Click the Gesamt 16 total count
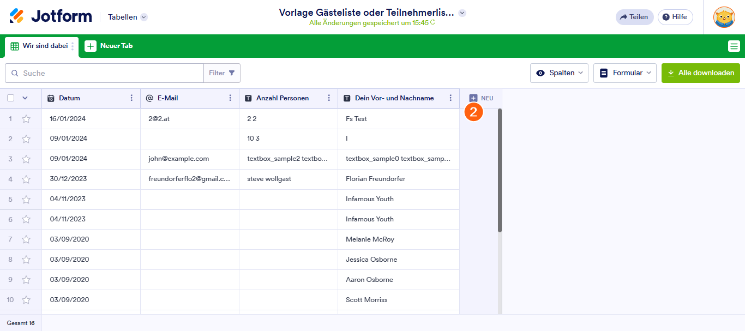Image resolution: width=745 pixels, height=331 pixels. (21, 323)
